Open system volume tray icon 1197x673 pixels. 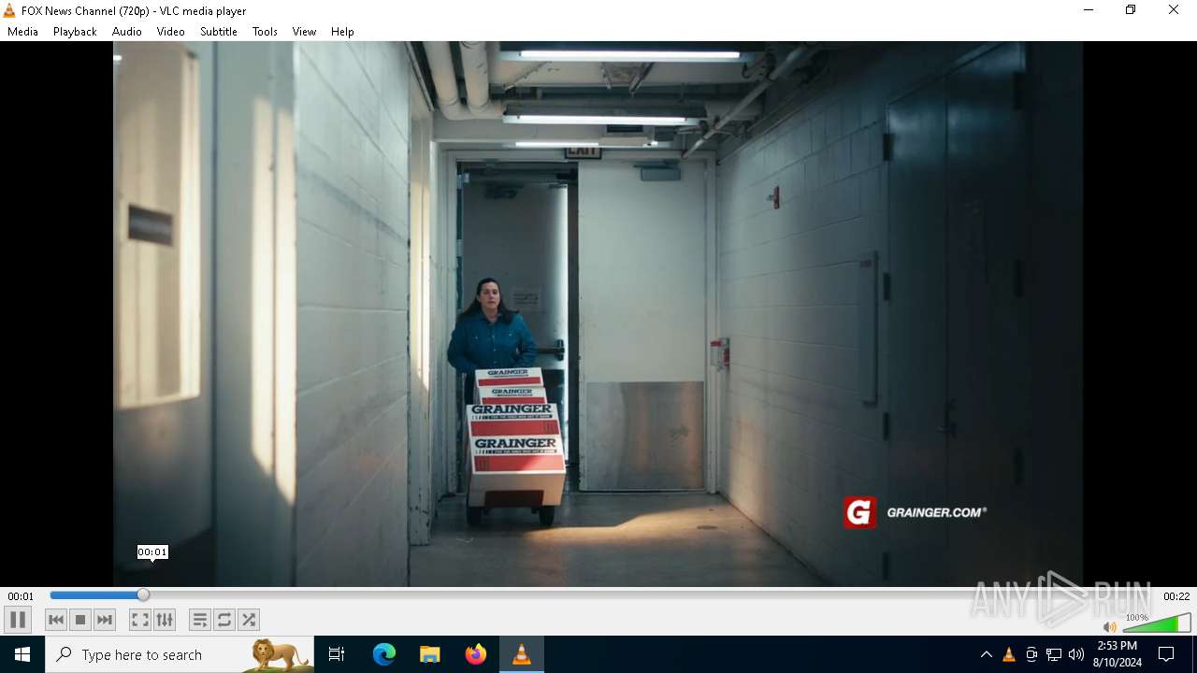1076,654
